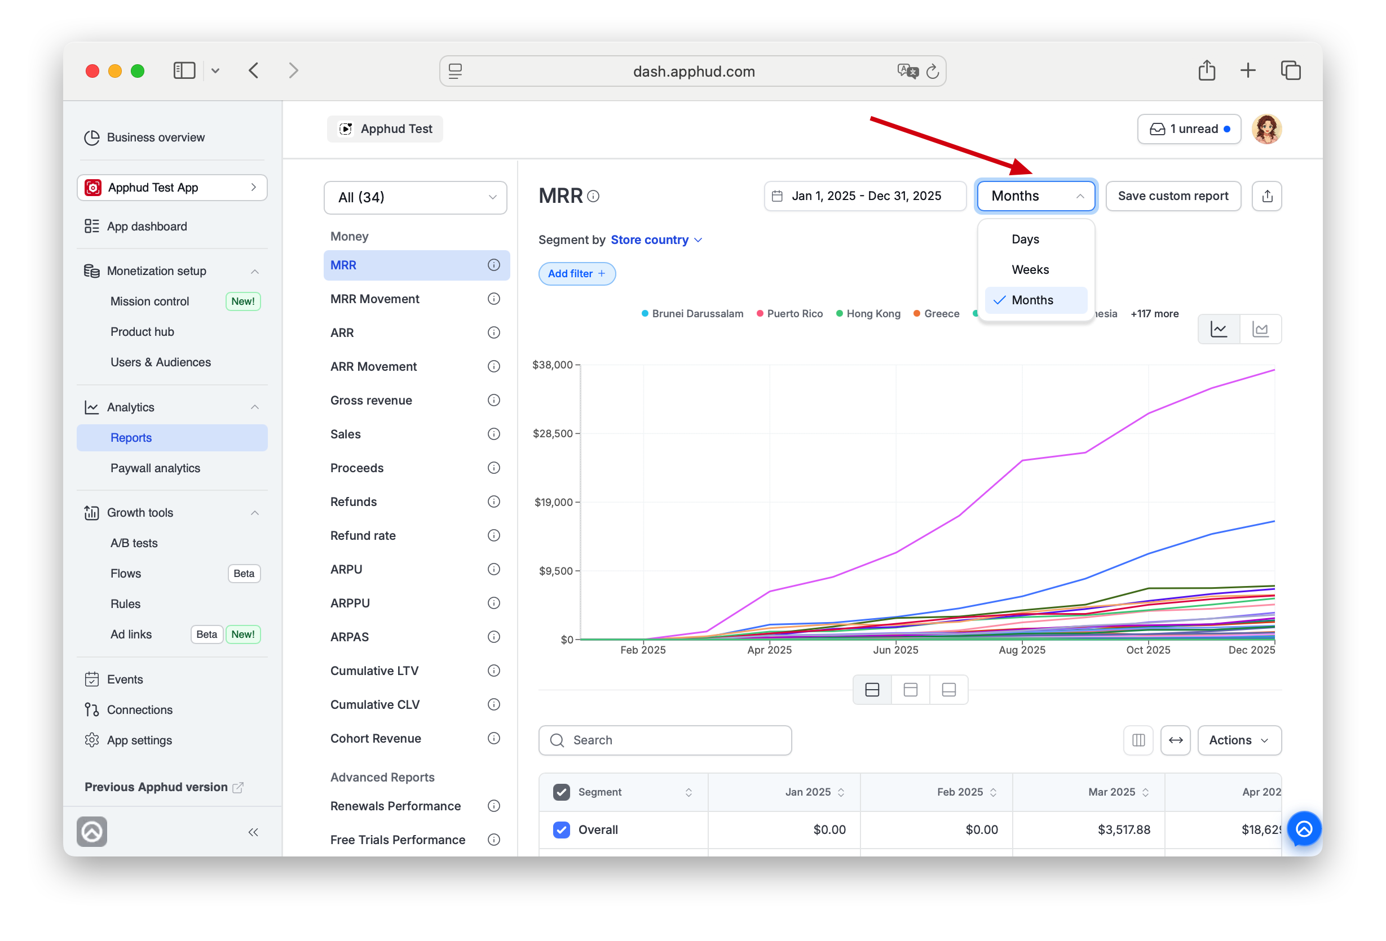This screenshot has width=1386, height=941.
Task: Click the Safari sidebar toggle icon
Action: (184, 71)
